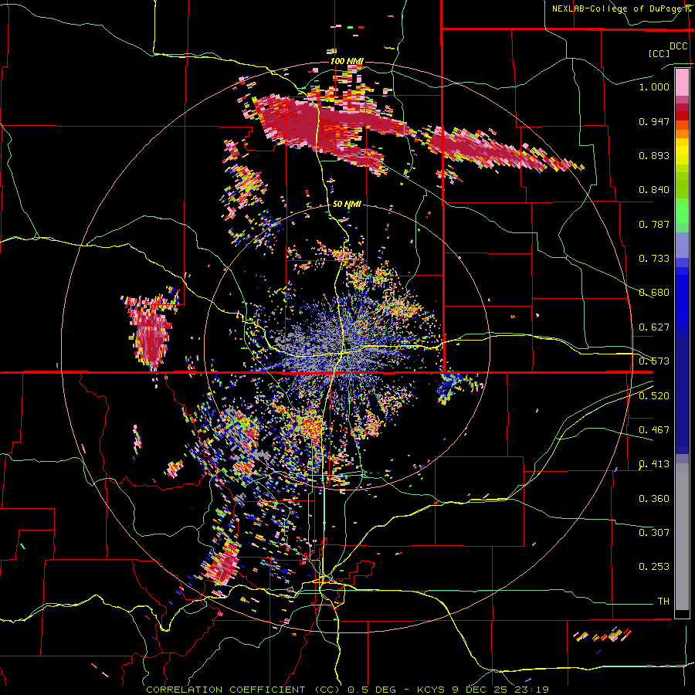Click the [CC] units label
The image size is (695, 695).
click(x=659, y=53)
